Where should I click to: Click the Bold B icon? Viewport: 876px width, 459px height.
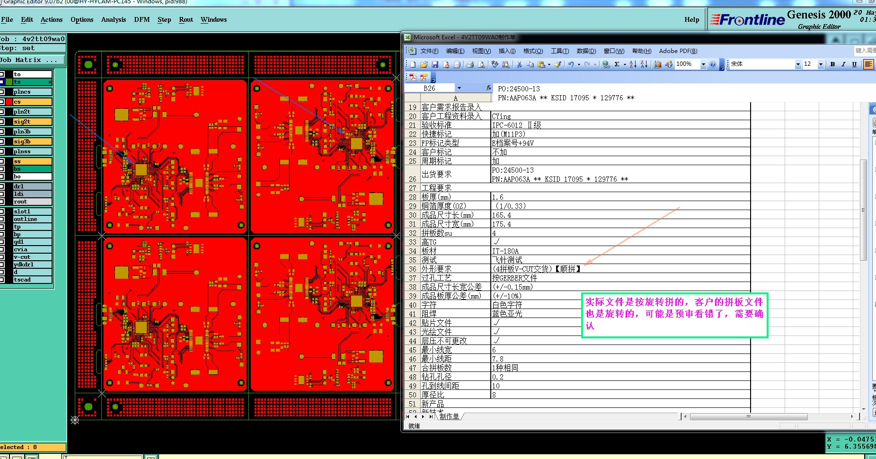(x=832, y=64)
